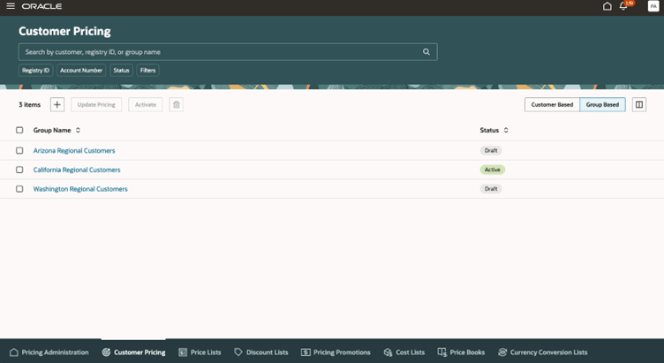The width and height of the screenshot is (664, 363).
Task: Click the Draft badge for Washington
Action: click(491, 189)
